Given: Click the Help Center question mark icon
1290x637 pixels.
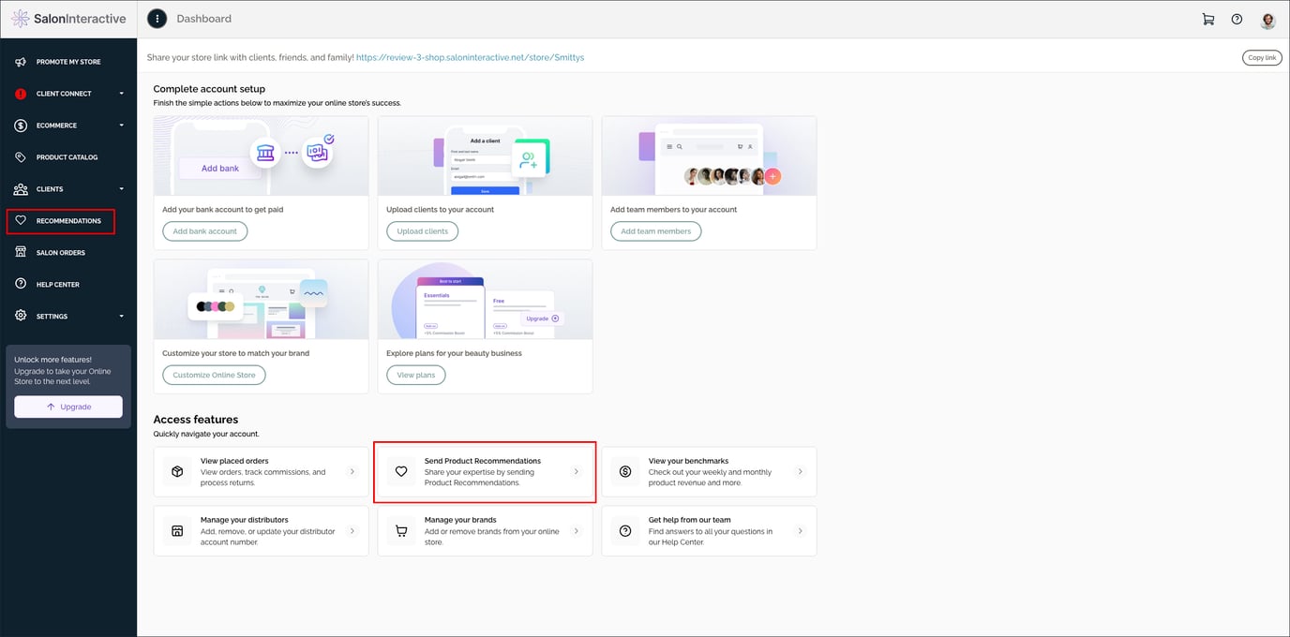Looking at the screenshot, I should coord(21,284).
